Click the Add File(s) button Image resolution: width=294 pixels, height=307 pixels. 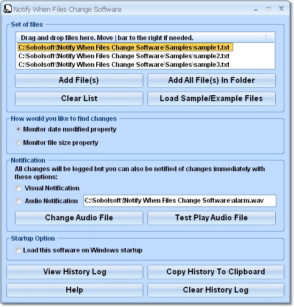coord(79,80)
